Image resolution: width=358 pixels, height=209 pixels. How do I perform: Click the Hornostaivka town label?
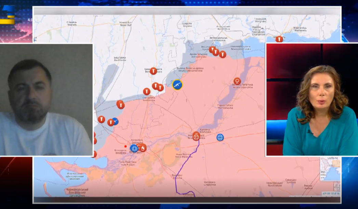225,106
